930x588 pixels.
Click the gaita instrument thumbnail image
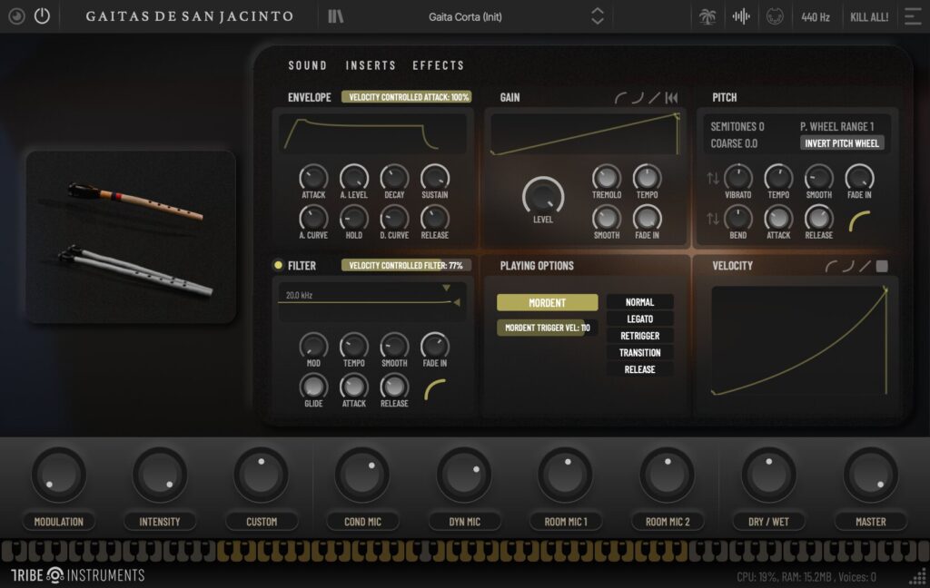[x=131, y=237]
